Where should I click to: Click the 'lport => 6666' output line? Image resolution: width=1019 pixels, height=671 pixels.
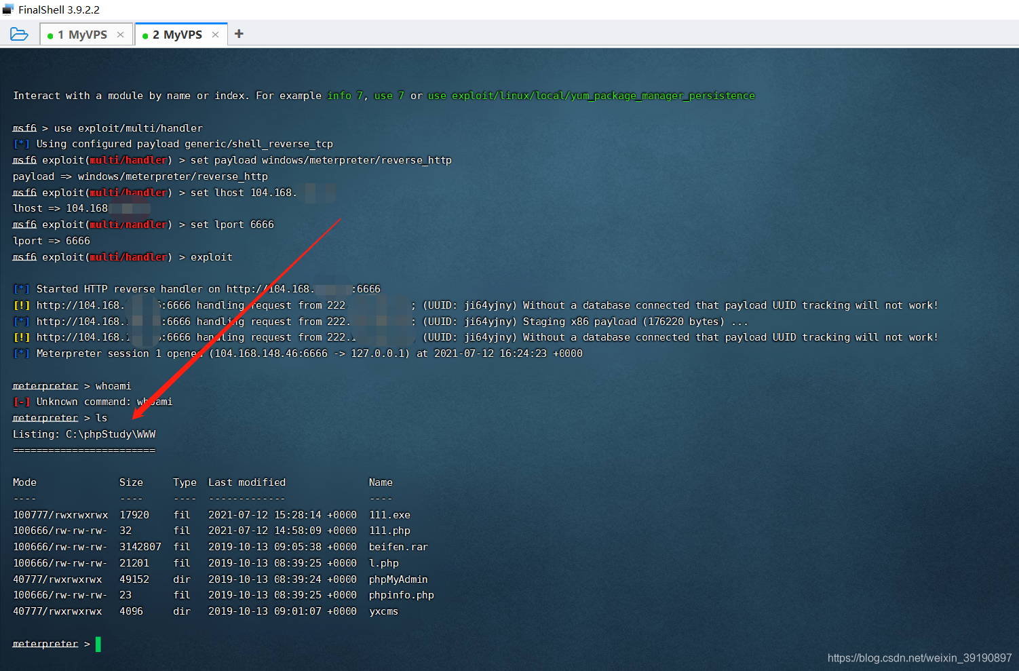point(52,241)
